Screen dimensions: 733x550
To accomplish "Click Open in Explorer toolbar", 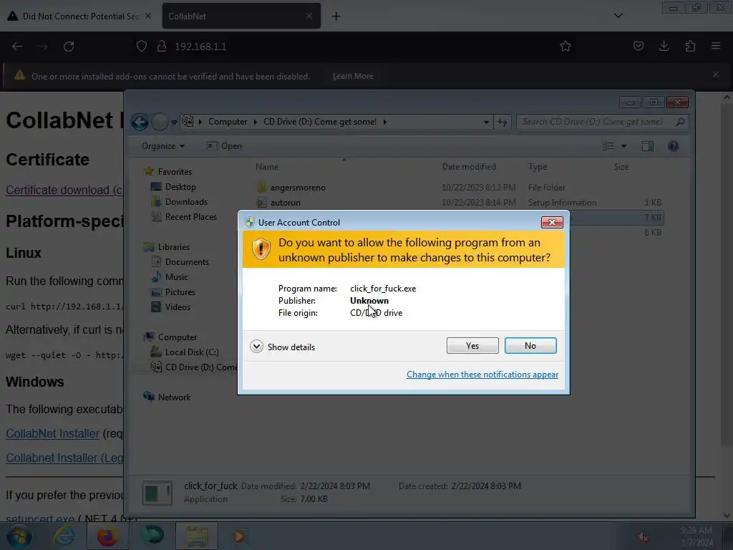I will tap(224, 146).
